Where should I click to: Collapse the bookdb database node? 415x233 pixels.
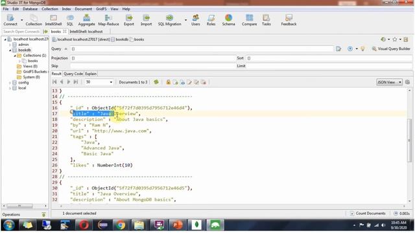click(x=10, y=50)
